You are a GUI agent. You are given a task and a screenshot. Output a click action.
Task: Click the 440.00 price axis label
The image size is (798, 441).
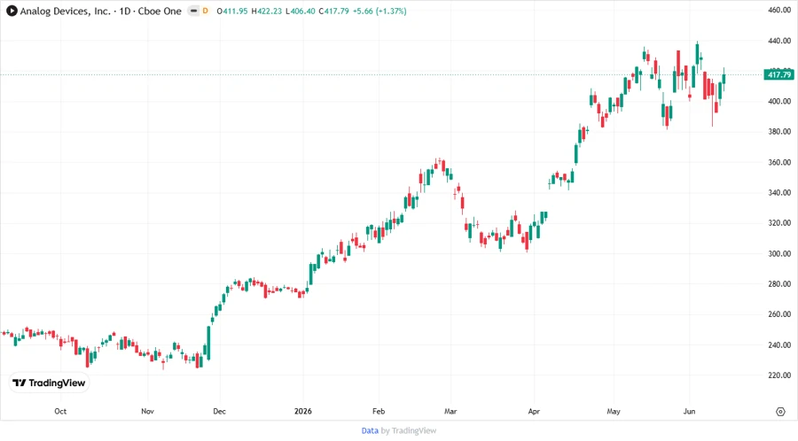[x=779, y=41]
